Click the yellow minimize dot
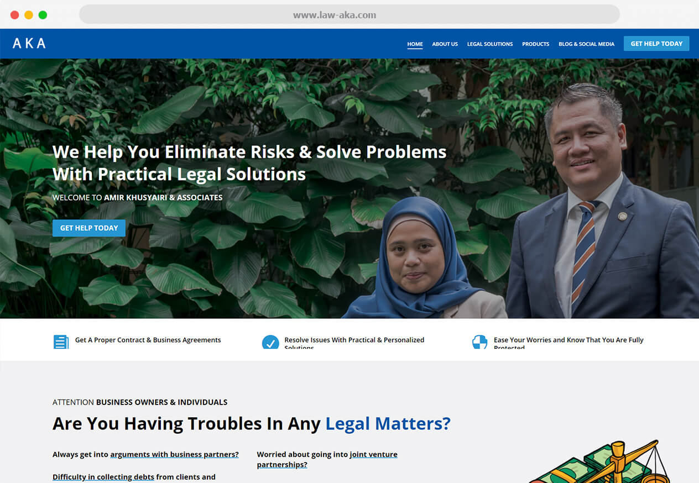Image resolution: width=699 pixels, height=483 pixels. point(29,15)
